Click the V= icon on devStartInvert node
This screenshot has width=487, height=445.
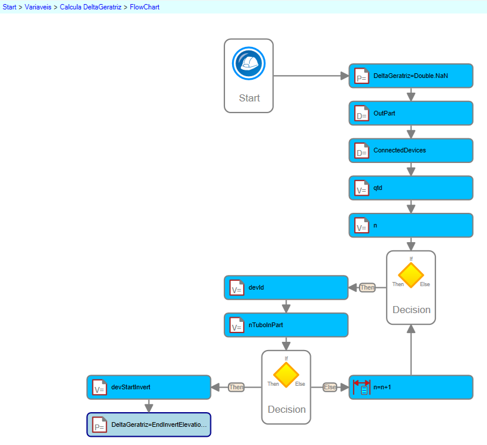(99, 388)
